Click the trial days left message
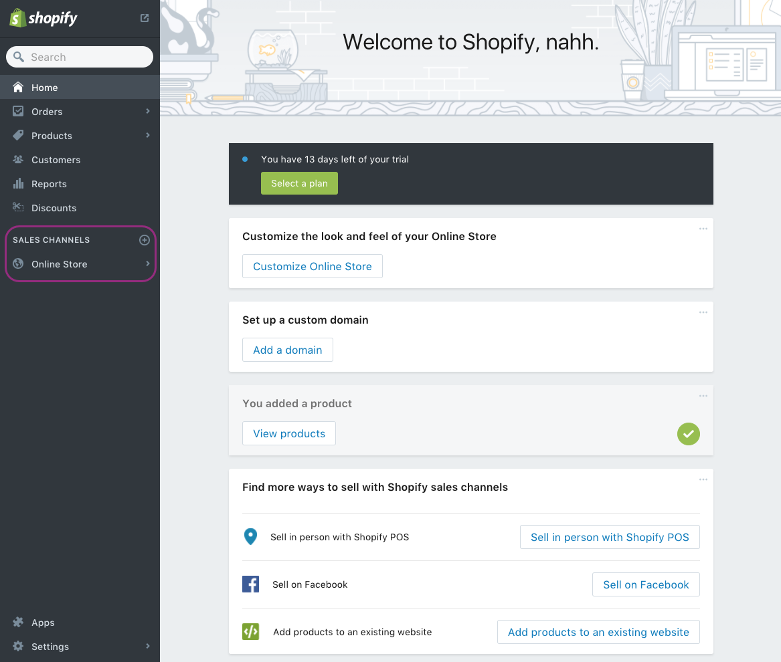781x662 pixels. coord(335,159)
